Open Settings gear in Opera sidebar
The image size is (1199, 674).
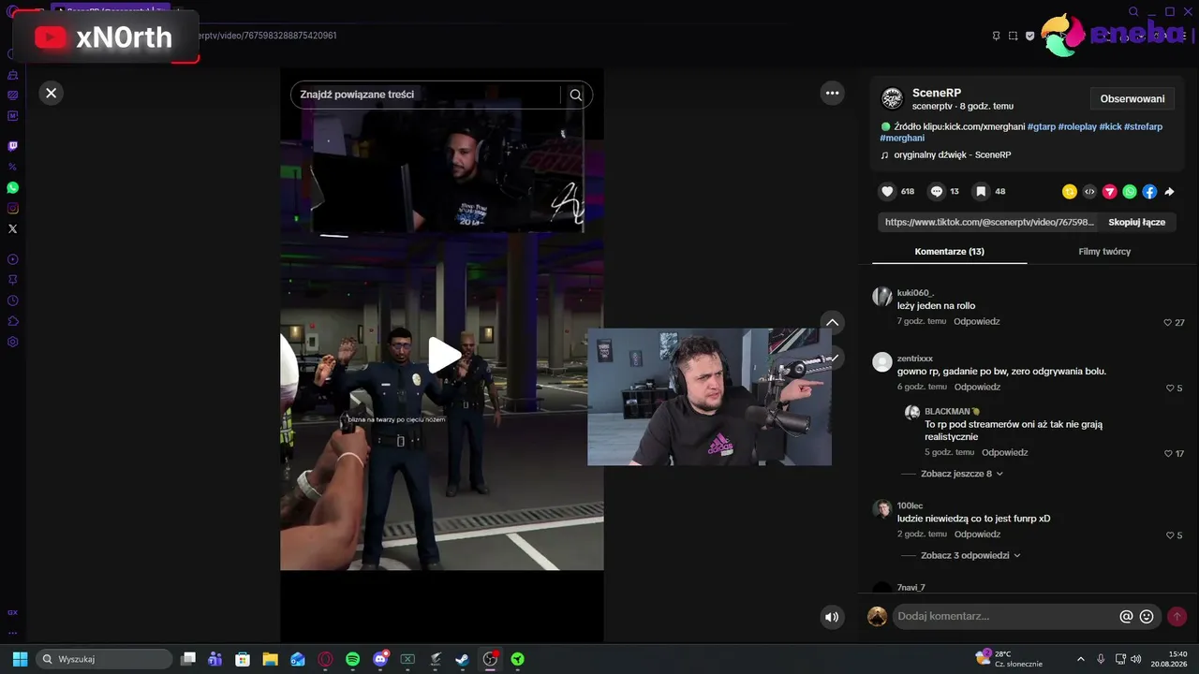[13, 342]
